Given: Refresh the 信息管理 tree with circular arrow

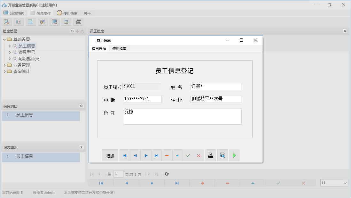Looking at the screenshot, I should click(82, 31).
